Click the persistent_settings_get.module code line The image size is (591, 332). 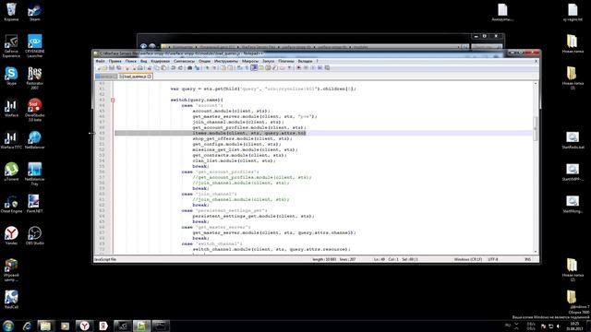coord(253,216)
